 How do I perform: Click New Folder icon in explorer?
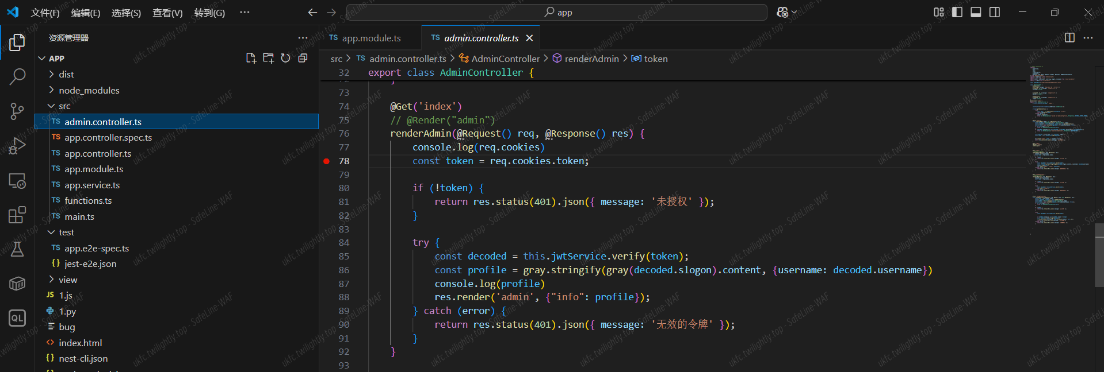point(268,58)
